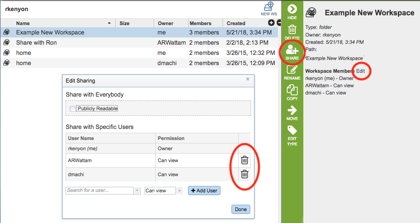This screenshot has width=420, height=223.
Task: Click the ARWattam owner cell
Action: tap(171, 43)
